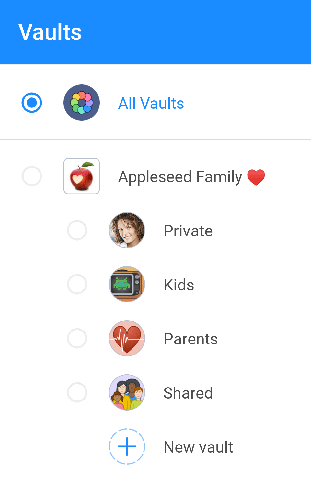Choose the Appleseed Family text label

click(180, 177)
